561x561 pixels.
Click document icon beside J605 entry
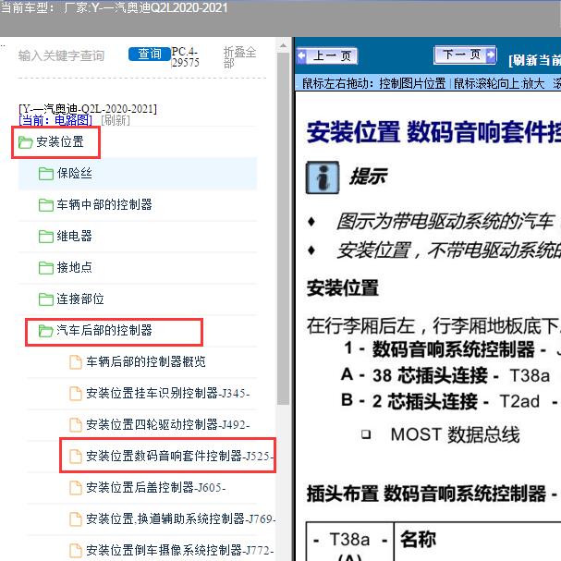[x=76, y=488]
